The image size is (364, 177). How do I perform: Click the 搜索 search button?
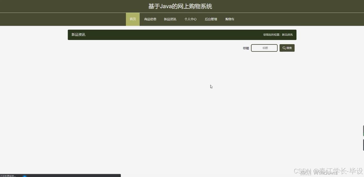click(287, 48)
